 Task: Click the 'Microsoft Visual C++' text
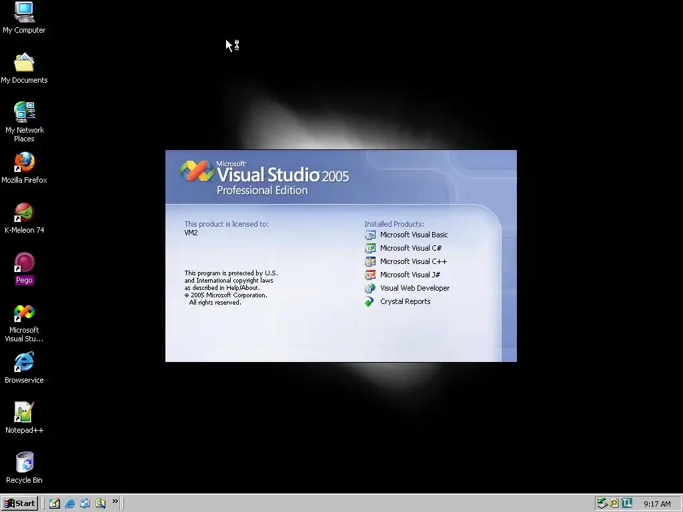[x=414, y=261]
